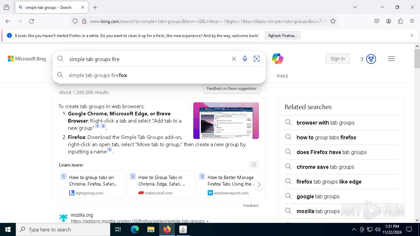Click the Microsoft Bing logo
Image resolution: width=420 pixels, height=236 pixels.
[27, 59]
